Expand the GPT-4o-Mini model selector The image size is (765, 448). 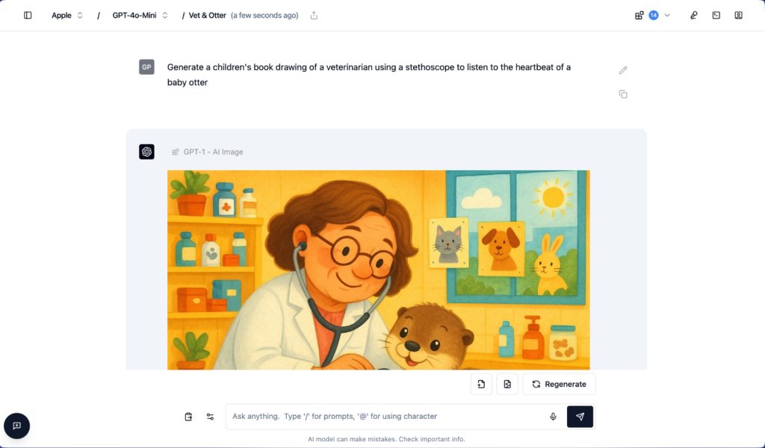click(x=140, y=15)
